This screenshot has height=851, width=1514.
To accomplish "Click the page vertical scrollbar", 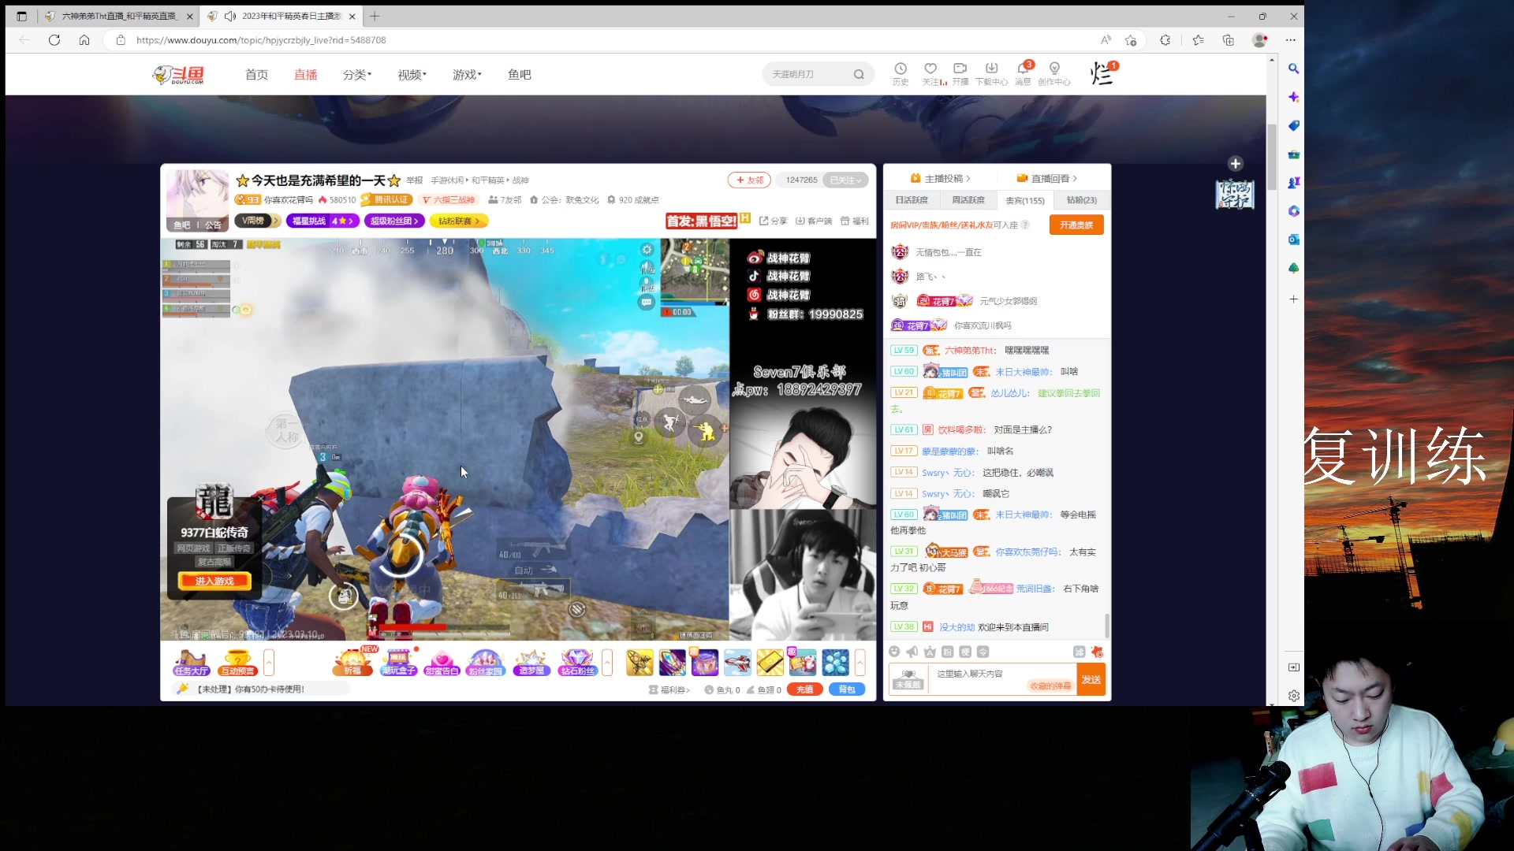I will point(1271,158).
